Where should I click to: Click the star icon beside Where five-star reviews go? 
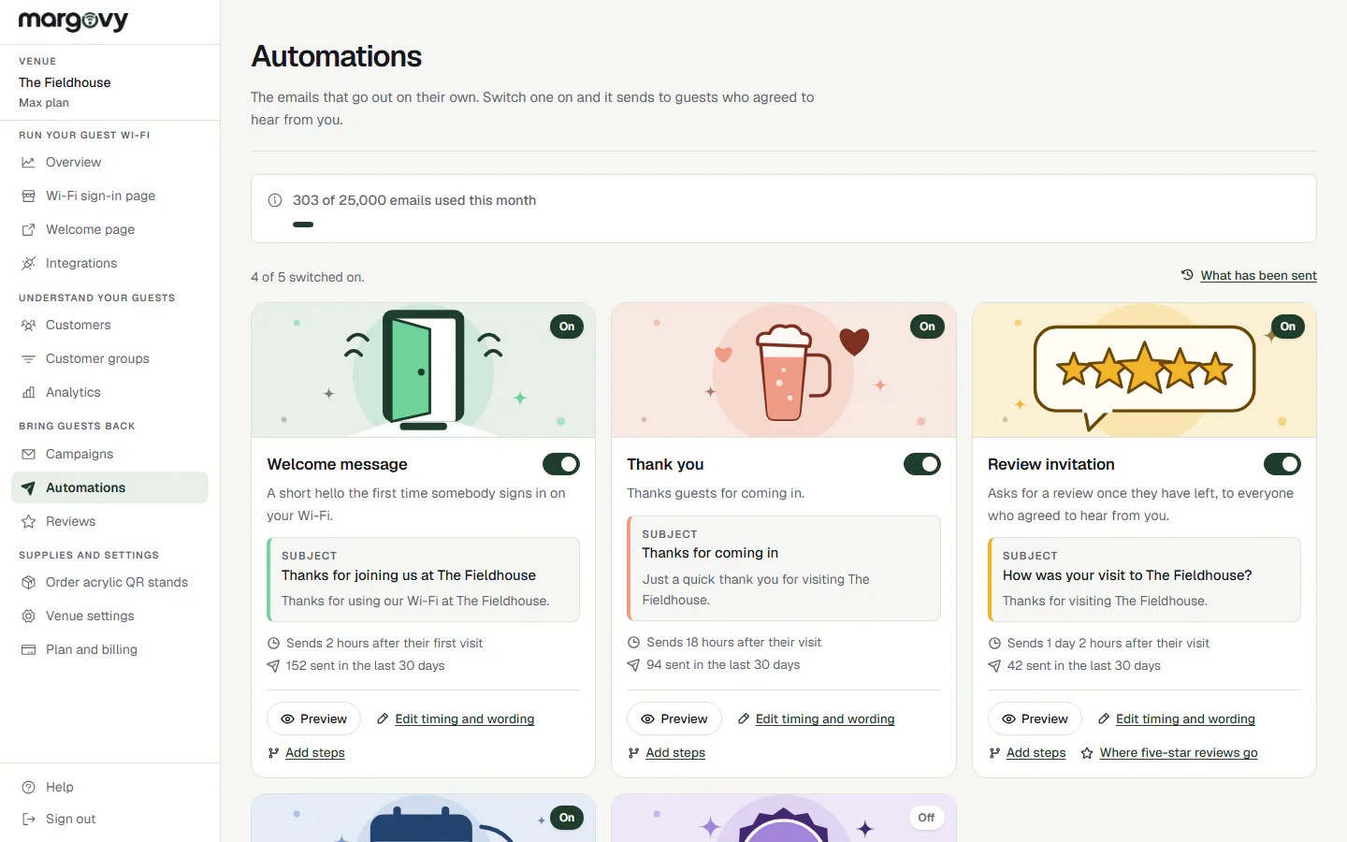point(1087,753)
